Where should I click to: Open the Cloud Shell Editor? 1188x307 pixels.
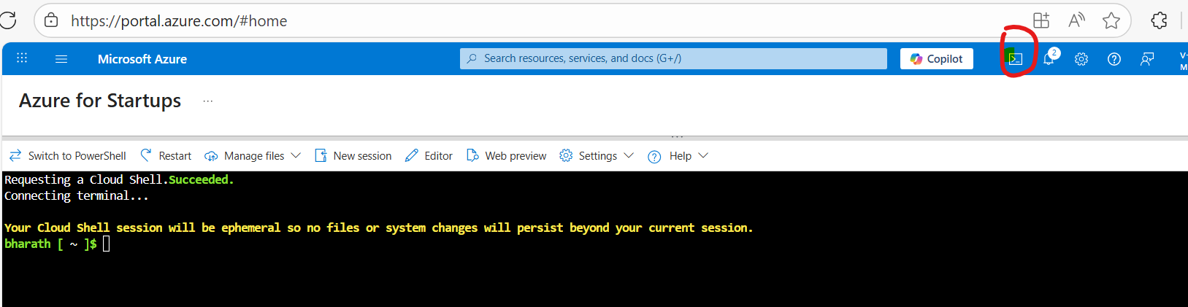click(x=429, y=156)
